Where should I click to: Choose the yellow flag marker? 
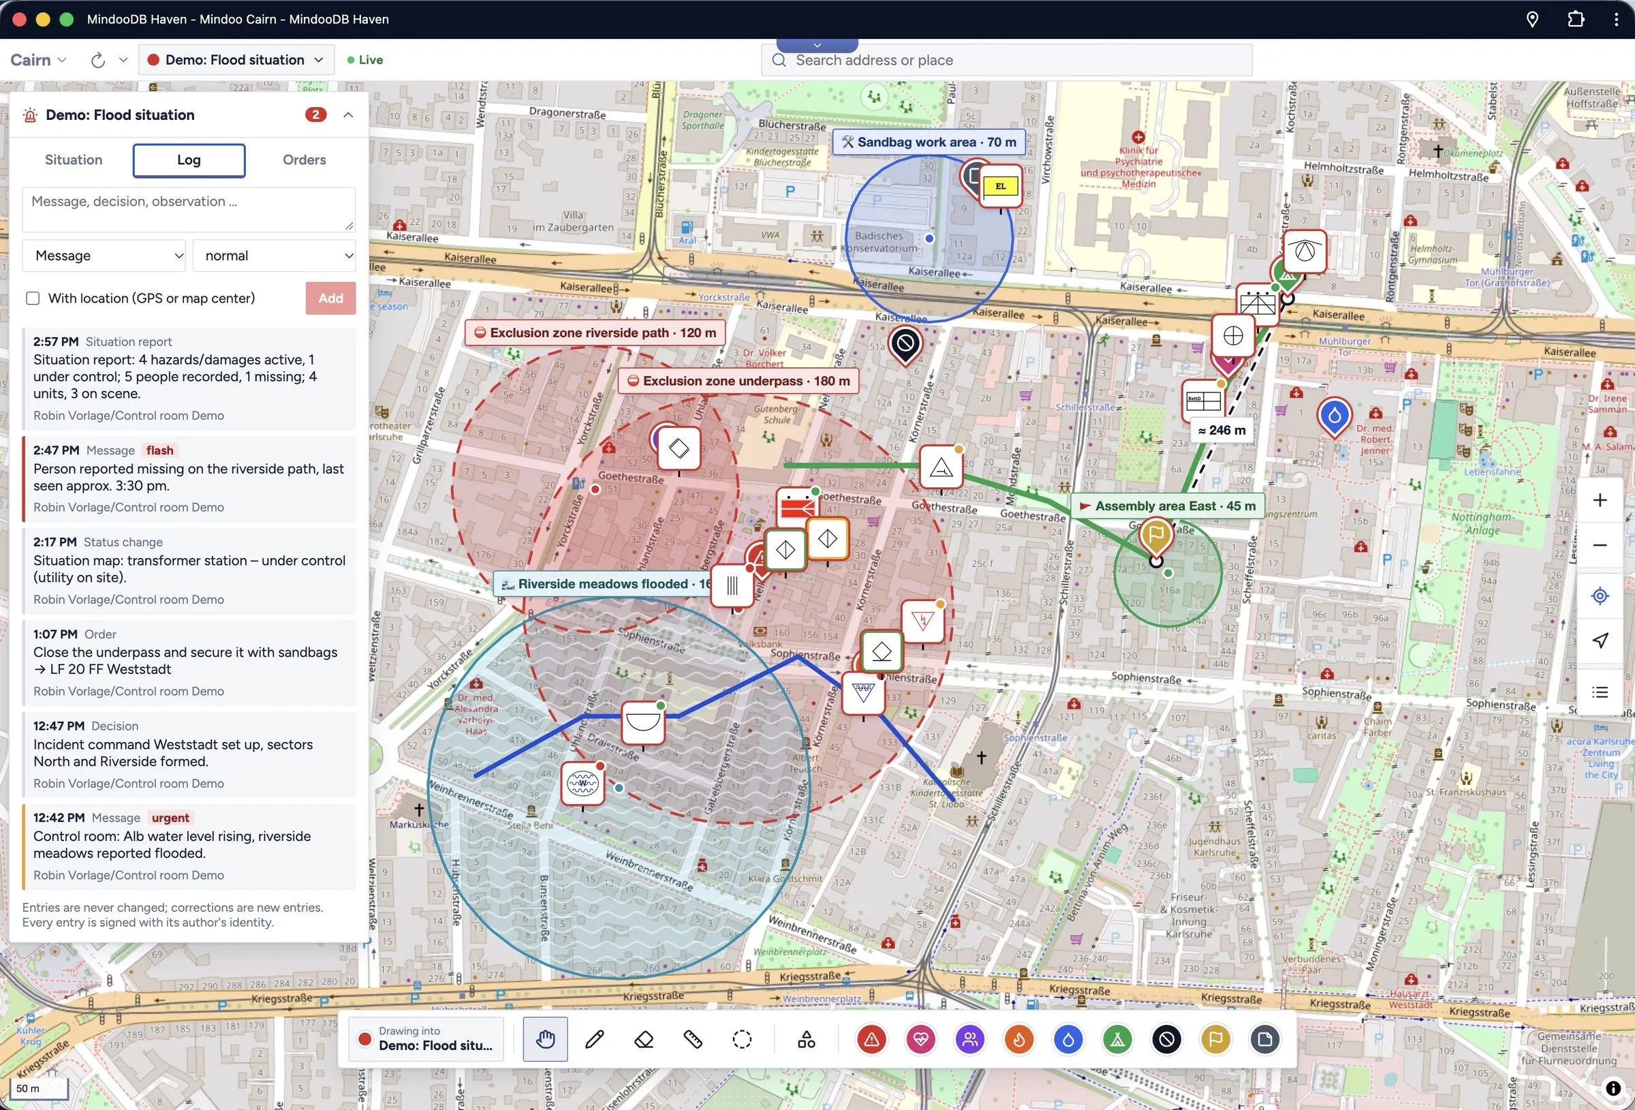click(1216, 1039)
